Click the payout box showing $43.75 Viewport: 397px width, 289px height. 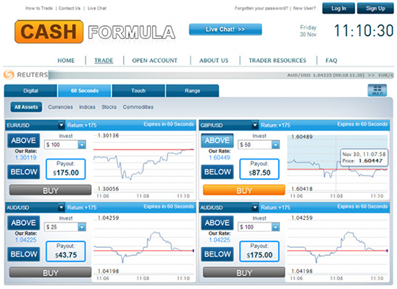coord(66,251)
